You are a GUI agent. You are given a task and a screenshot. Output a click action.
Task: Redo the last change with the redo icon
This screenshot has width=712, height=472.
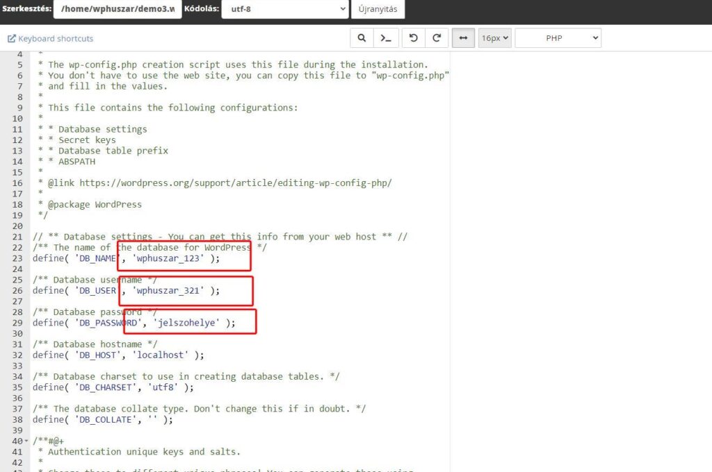[437, 38]
